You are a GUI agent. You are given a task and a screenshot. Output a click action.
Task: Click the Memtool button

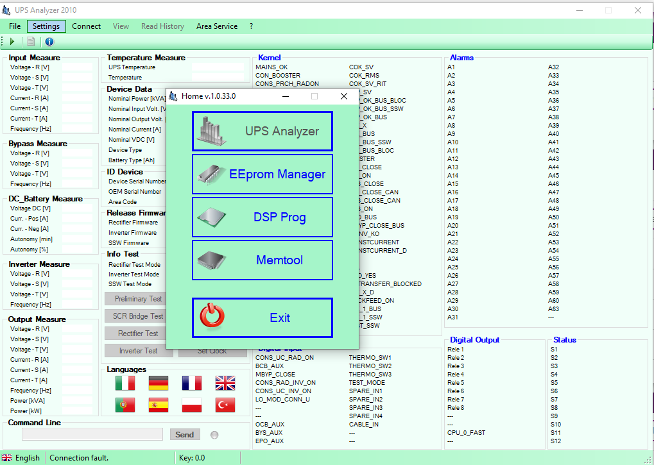(x=262, y=260)
